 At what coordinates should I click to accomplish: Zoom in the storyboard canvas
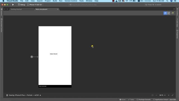[169, 95]
